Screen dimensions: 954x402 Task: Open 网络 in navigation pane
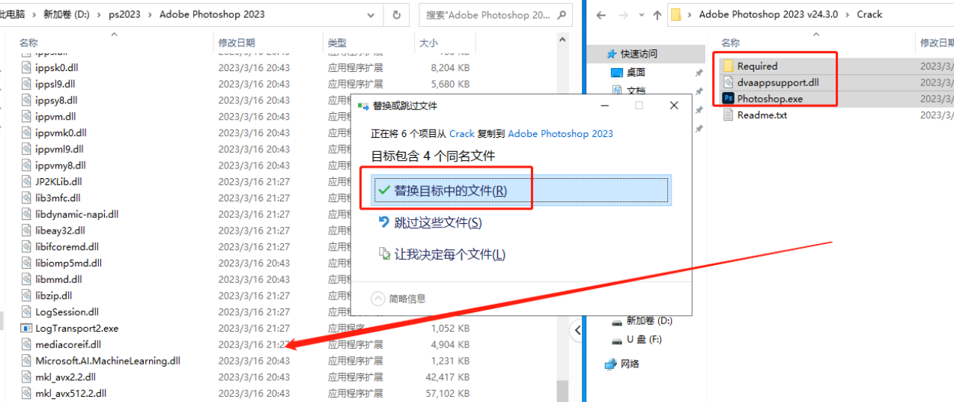tap(630, 364)
